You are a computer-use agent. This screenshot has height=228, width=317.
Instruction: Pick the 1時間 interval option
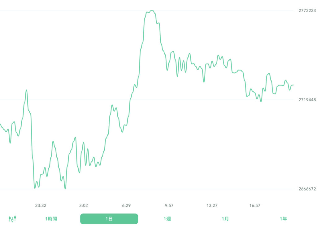pyautogui.click(x=50, y=219)
